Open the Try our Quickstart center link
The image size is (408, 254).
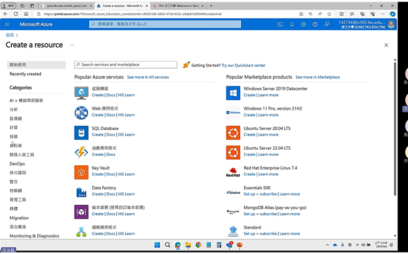243,65
